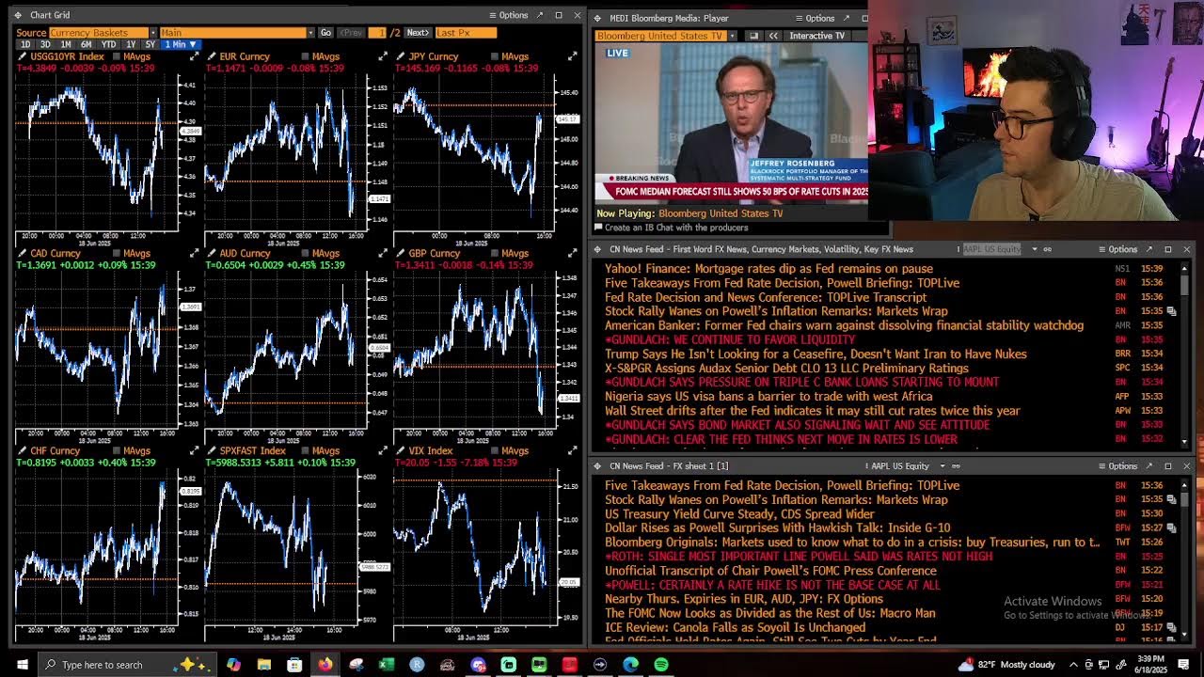The width and height of the screenshot is (1204, 677).
Task: Pop out the Bloomberg Media Player window
Action: click(x=847, y=18)
